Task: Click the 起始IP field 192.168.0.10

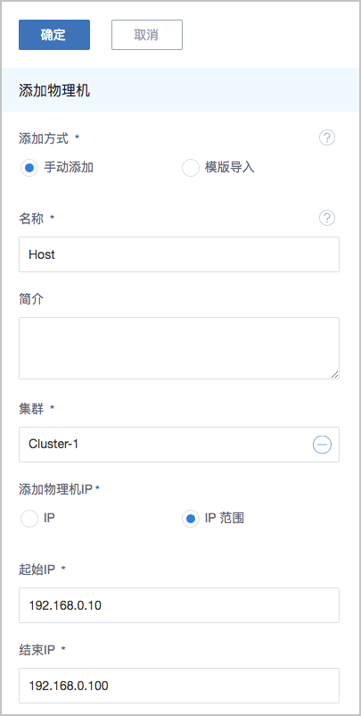Action: click(179, 605)
